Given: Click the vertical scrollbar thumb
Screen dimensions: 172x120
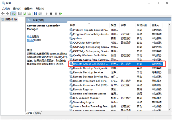Looking at the screenshot, I should point(170,71).
